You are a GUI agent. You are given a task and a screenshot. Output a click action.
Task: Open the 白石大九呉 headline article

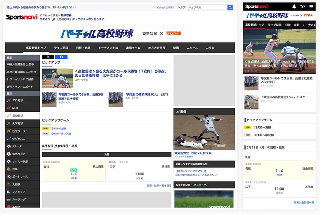click(120, 73)
